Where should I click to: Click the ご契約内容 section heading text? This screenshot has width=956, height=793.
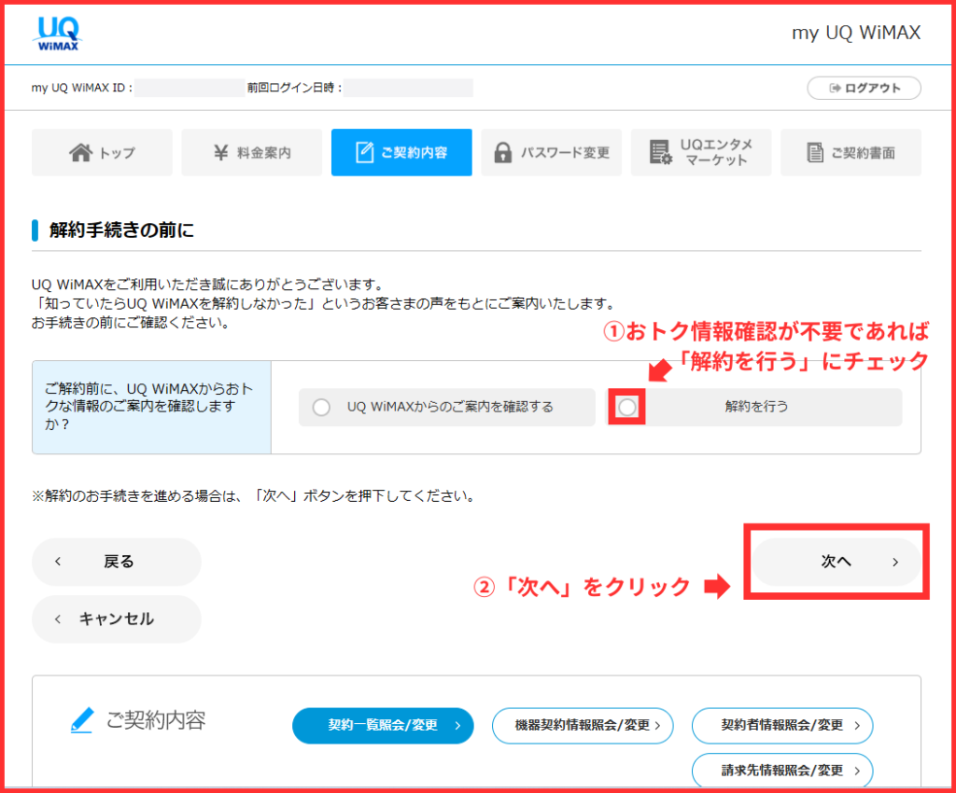(x=156, y=720)
